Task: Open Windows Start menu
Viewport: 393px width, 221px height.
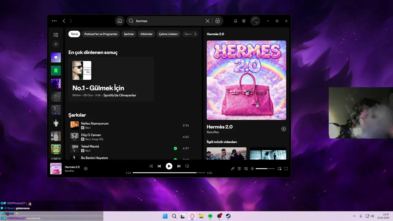Action: [165, 216]
